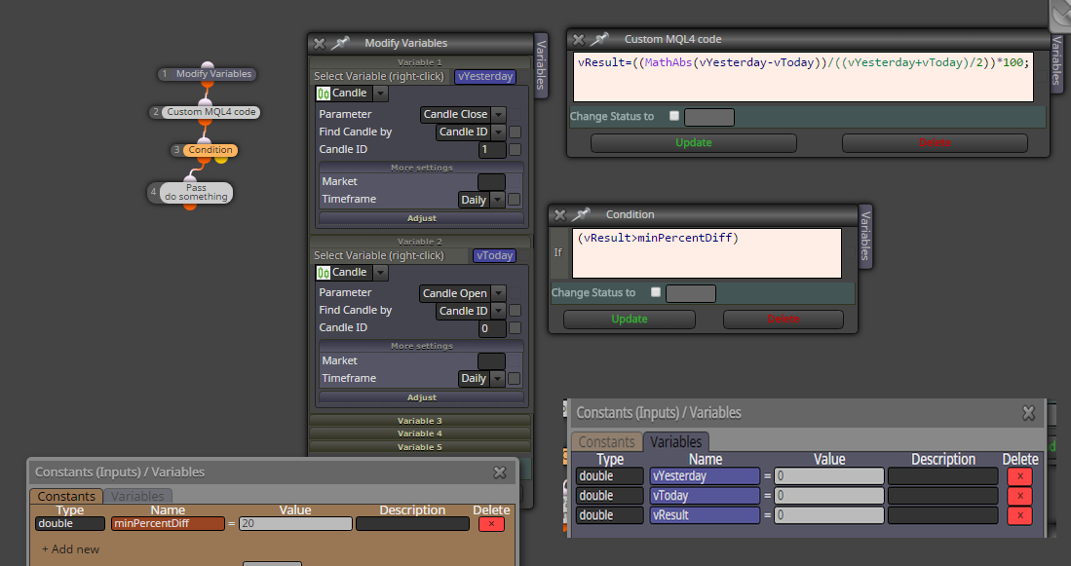Click Update in the Condition panel
This screenshot has width=1071, height=566.
(x=630, y=319)
